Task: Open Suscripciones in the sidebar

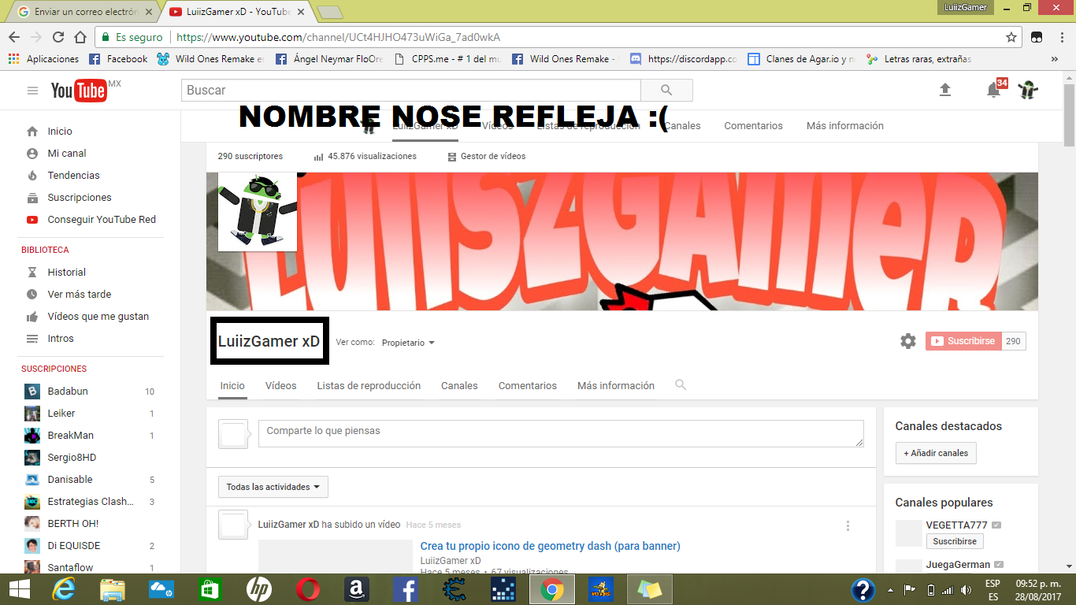Action: [x=80, y=198]
